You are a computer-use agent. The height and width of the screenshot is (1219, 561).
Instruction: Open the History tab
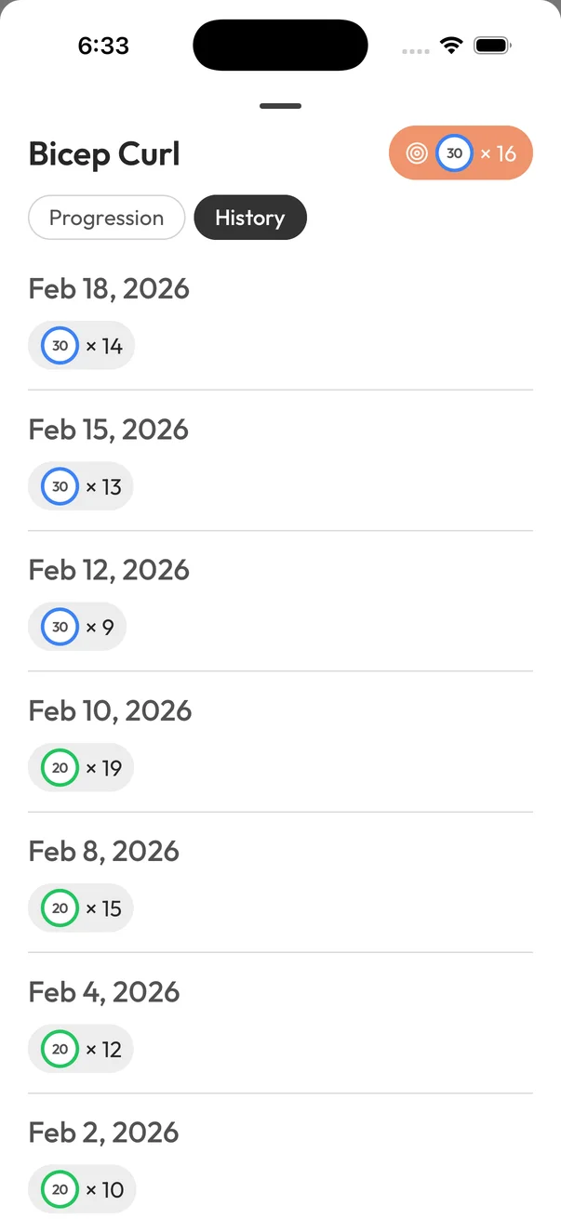(x=249, y=217)
